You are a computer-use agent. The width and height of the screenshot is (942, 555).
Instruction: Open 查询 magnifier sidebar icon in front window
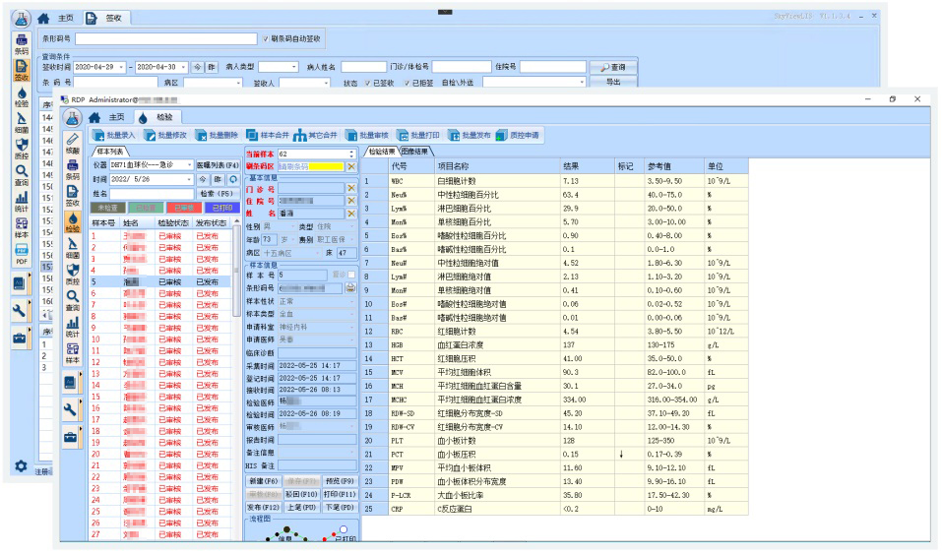72,301
